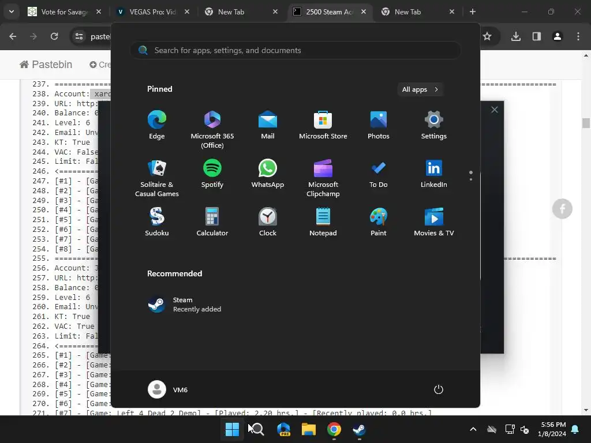Show All apps list
This screenshot has width=591, height=443.
pos(420,89)
